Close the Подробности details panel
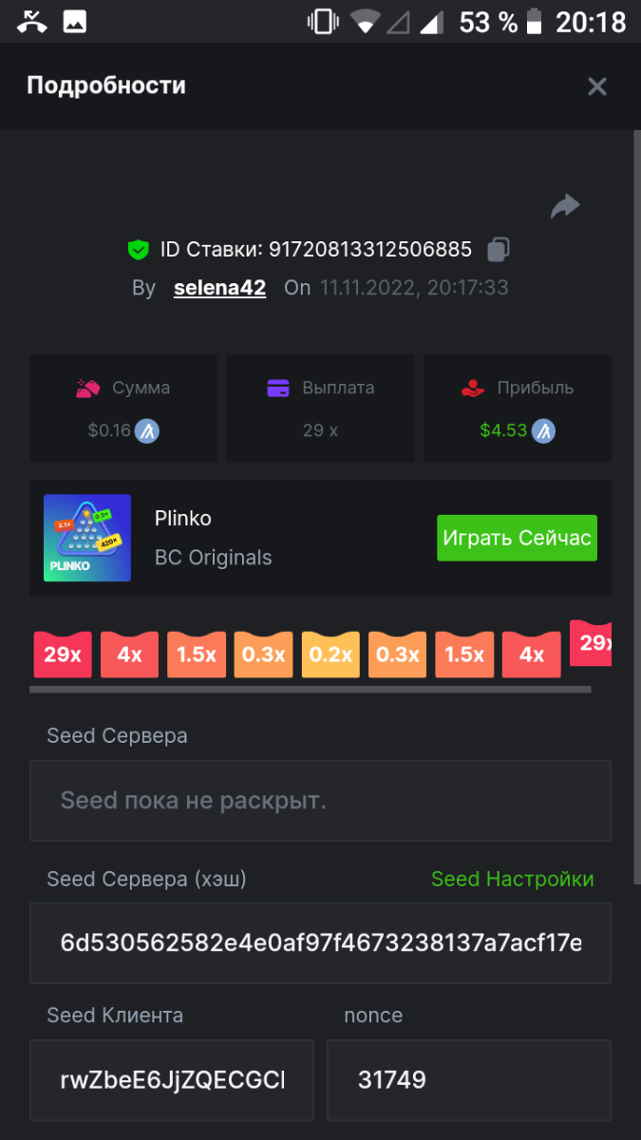641x1140 pixels. tap(596, 86)
